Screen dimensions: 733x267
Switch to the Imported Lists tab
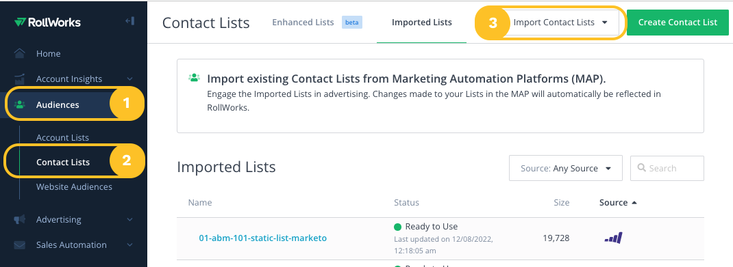tap(422, 23)
